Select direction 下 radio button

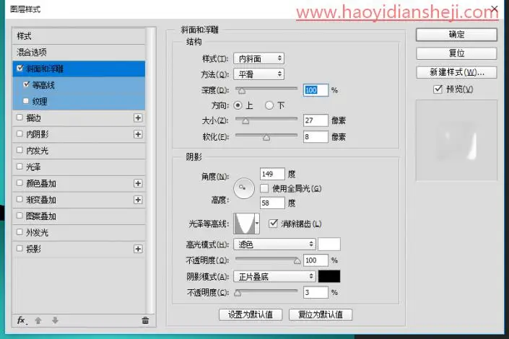pyautogui.click(x=269, y=105)
